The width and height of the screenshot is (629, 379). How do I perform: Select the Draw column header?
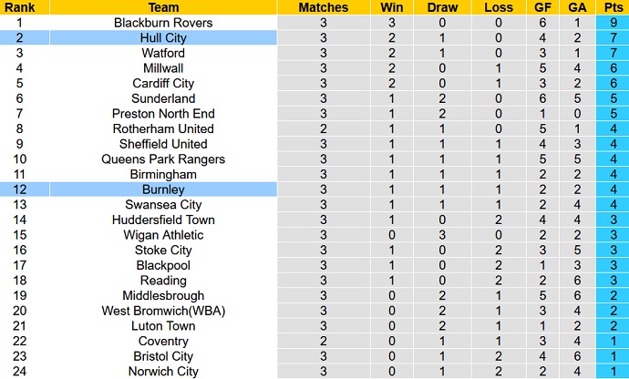point(443,7)
